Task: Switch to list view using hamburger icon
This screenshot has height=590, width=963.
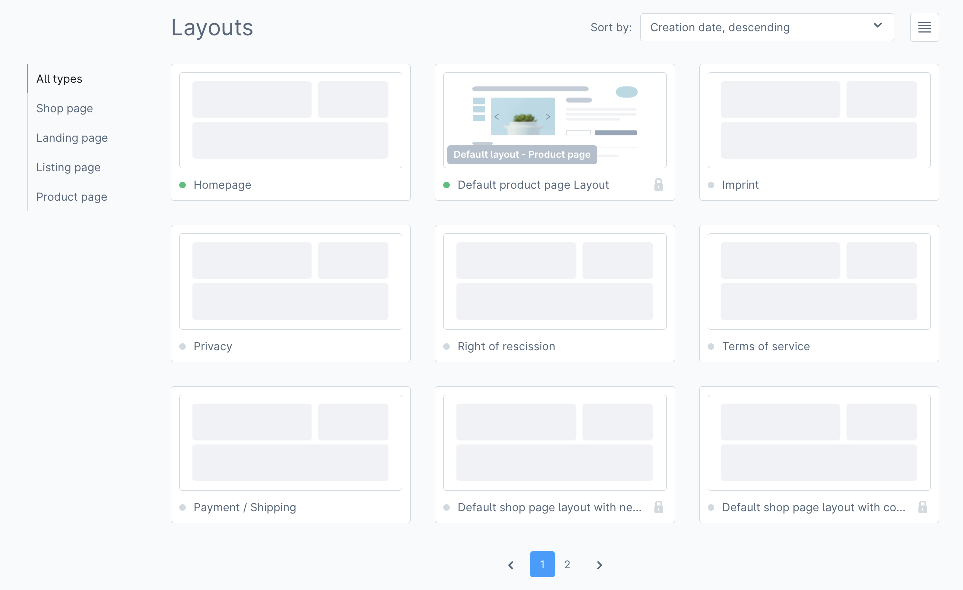Action: coord(924,27)
